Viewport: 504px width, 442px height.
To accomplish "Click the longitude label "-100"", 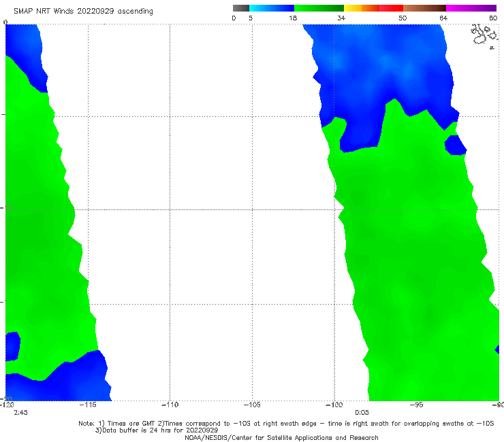I will point(334,405).
